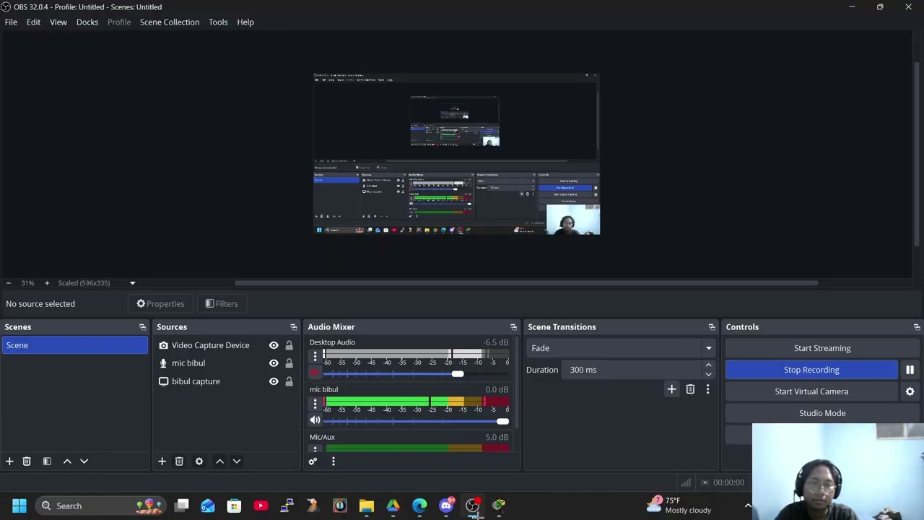Open source properties gear in Sources panel
Image resolution: width=924 pixels, height=520 pixels.
[199, 461]
